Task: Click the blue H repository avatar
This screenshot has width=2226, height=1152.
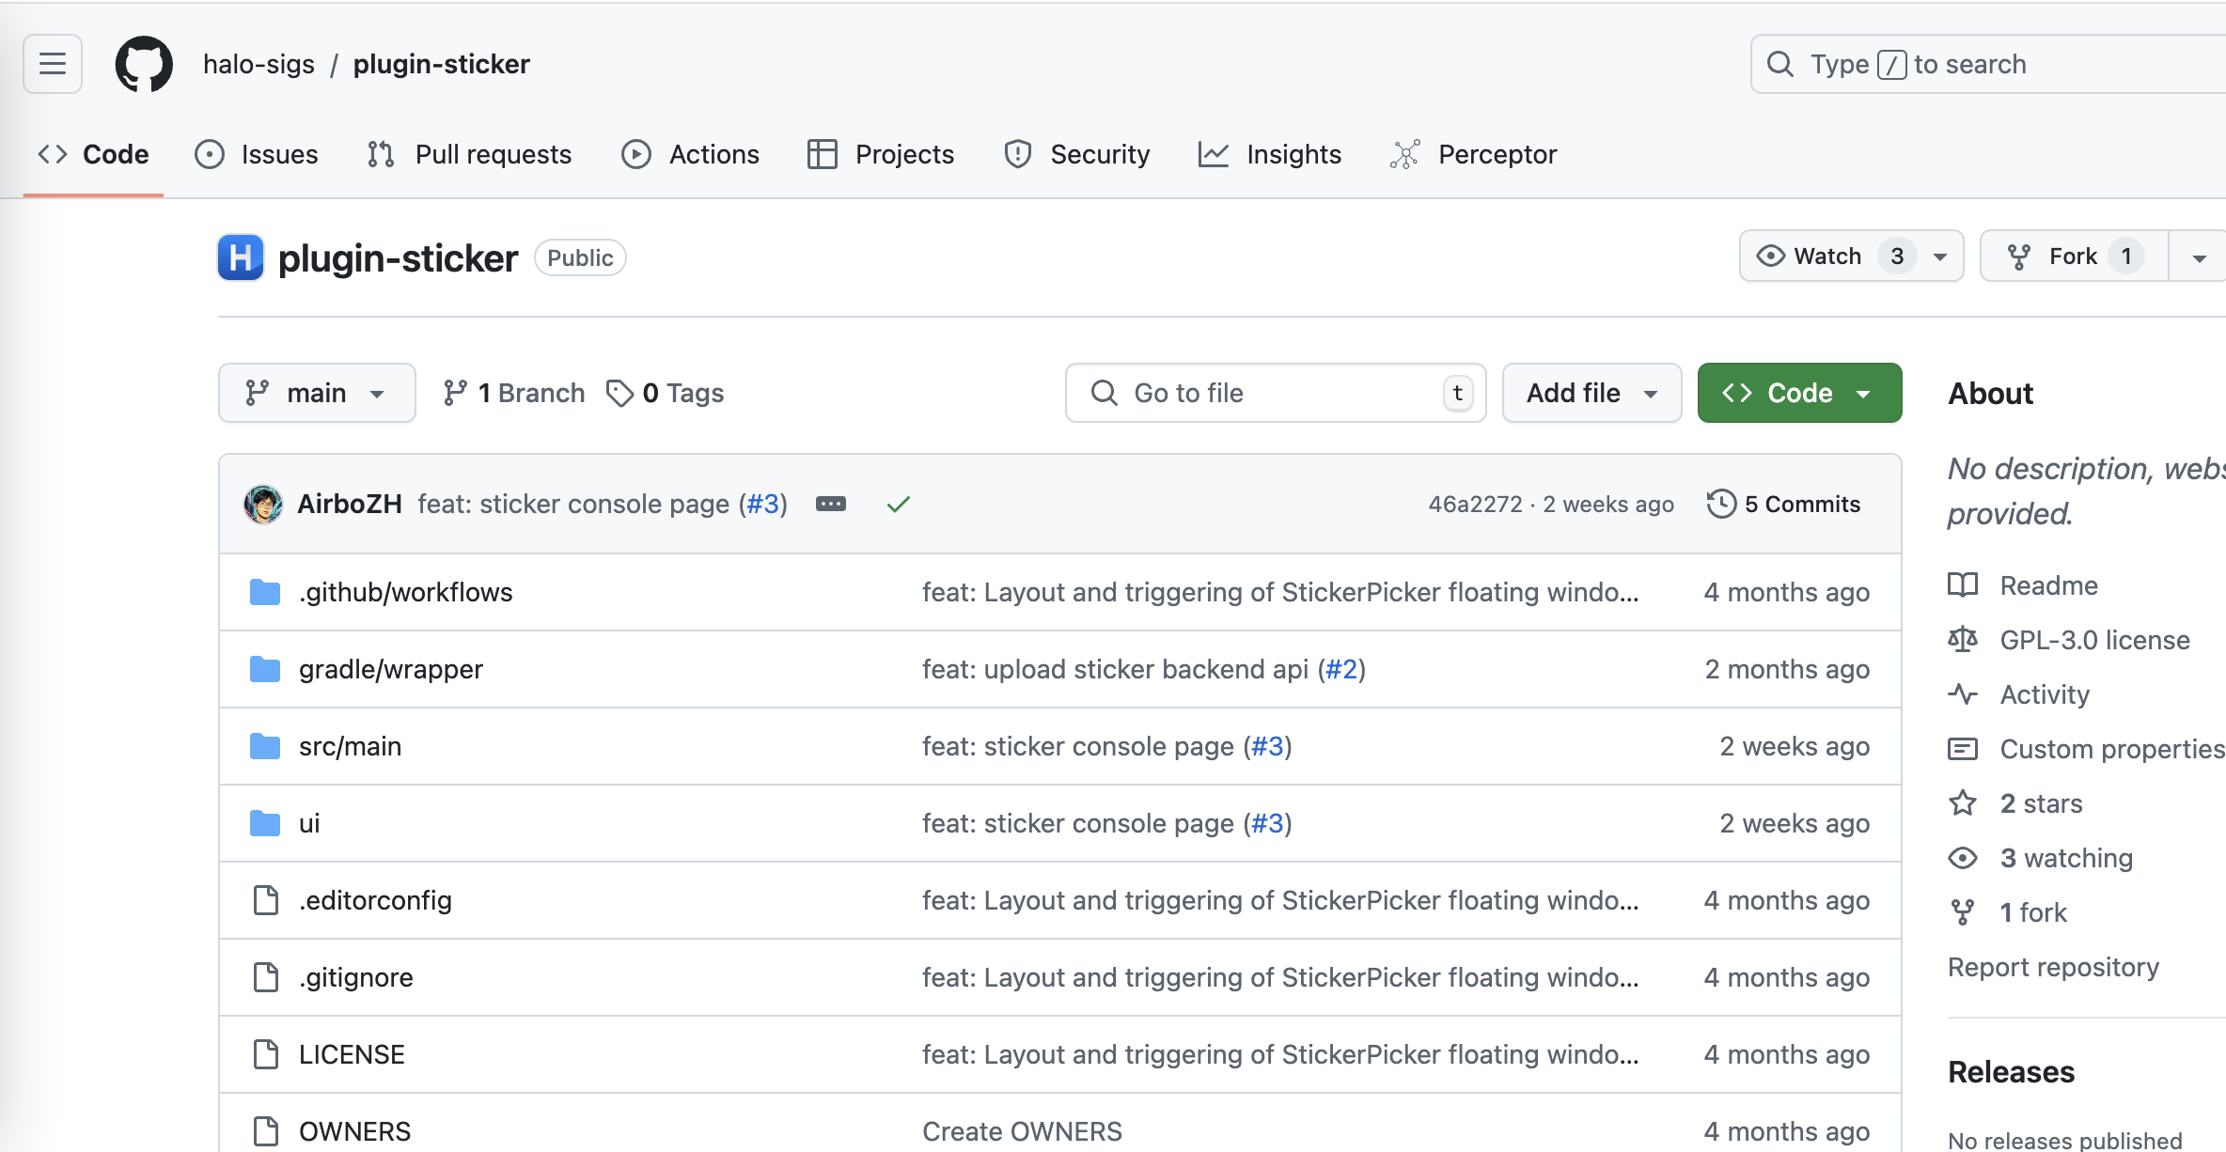Action: point(241,257)
